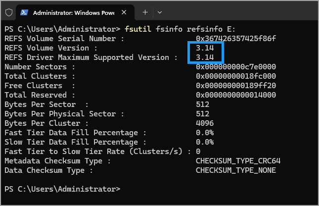This screenshot has height=206, width=319.
Task: Click the Total Clusters hex value
Action: 236,76
